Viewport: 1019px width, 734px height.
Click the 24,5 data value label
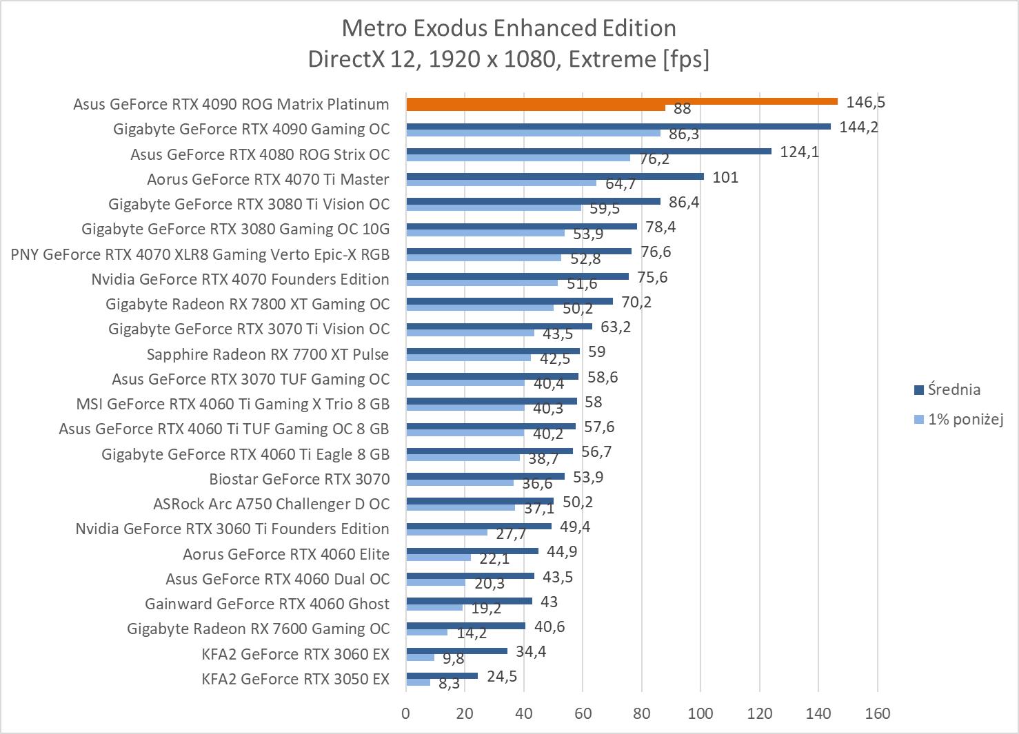[501, 676]
